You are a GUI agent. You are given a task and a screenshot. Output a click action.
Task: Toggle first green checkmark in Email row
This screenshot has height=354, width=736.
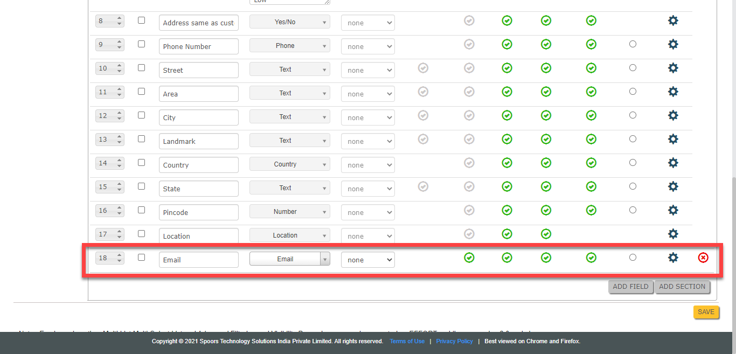pos(469,258)
